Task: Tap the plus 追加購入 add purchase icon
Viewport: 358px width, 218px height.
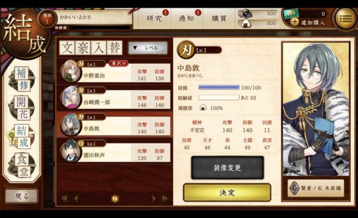Action: tap(295, 22)
